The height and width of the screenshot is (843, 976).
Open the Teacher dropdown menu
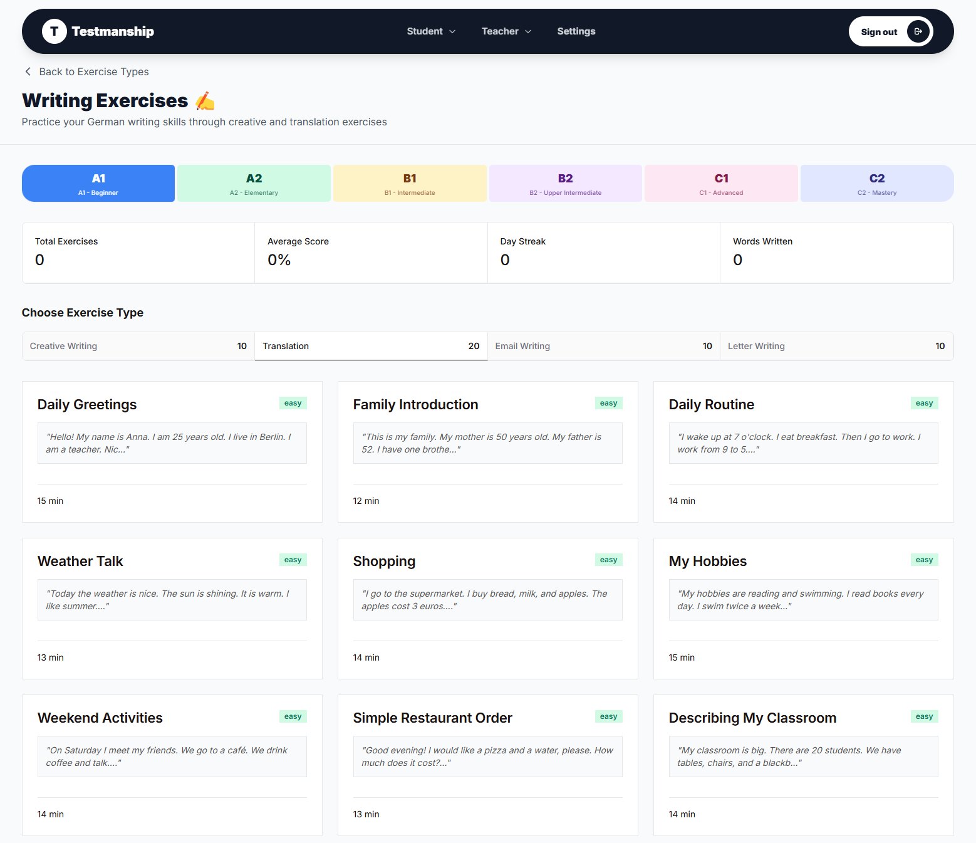506,31
